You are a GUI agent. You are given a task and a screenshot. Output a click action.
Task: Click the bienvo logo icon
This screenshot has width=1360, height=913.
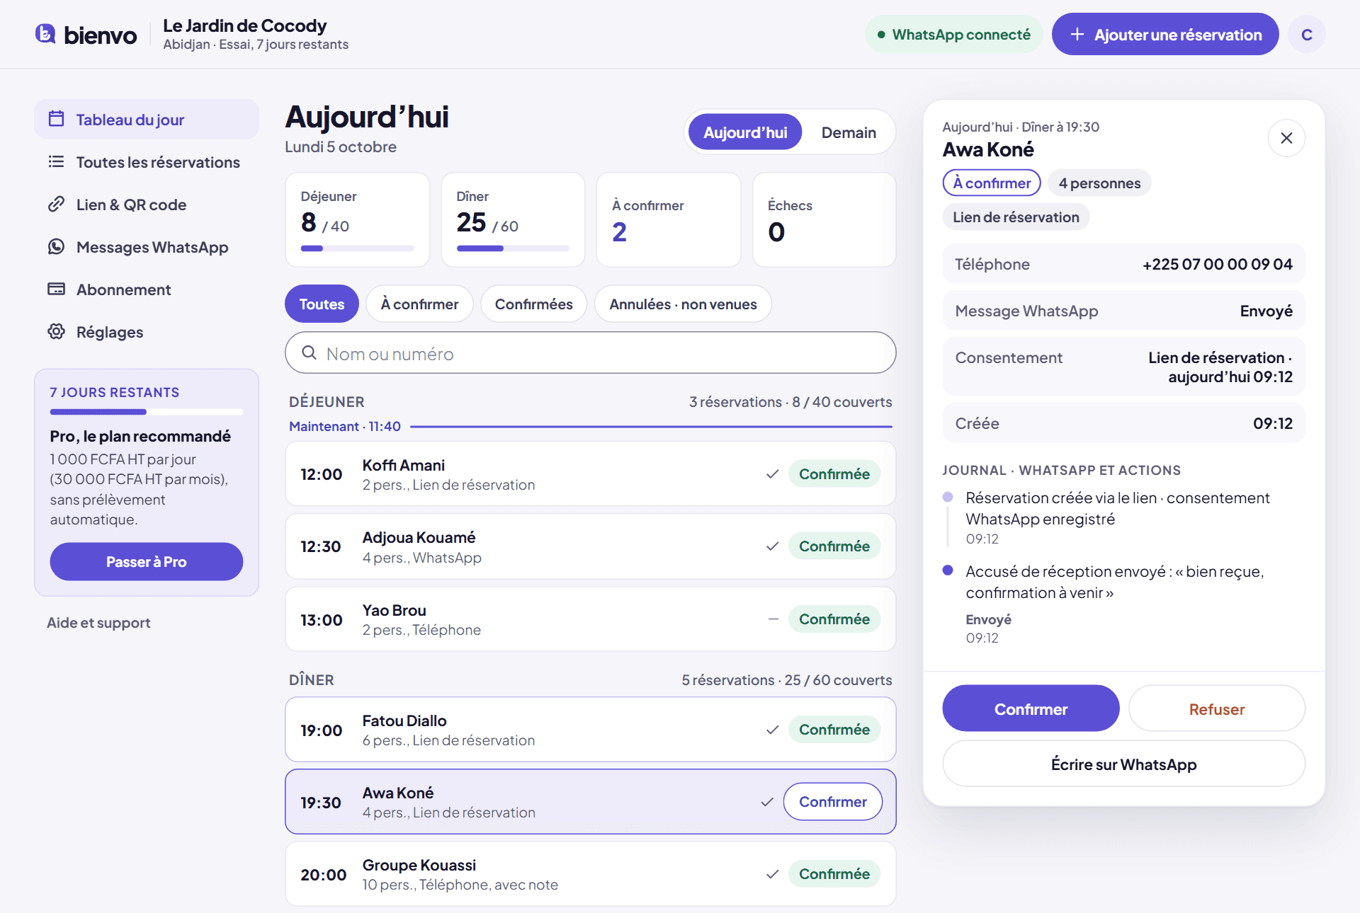click(x=45, y=34)
